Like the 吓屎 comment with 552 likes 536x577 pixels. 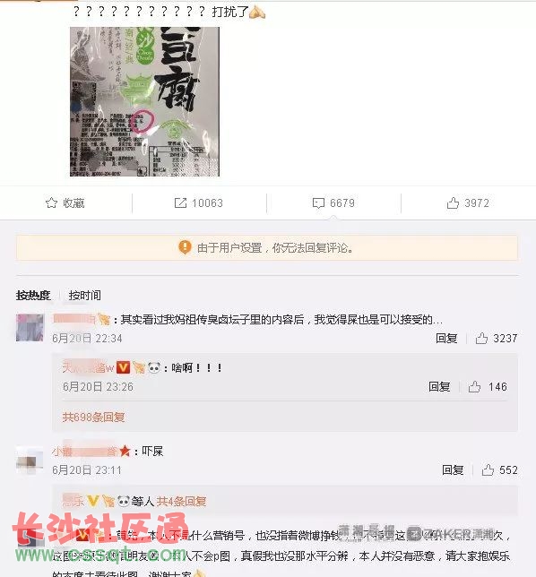pos(488,469)
